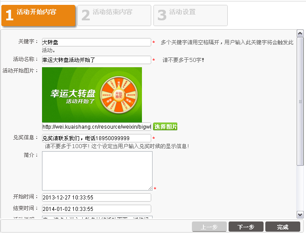The image size is (306, 233).
Task: Focus the 活动名称 text field
Action: [x=96, y=60]
